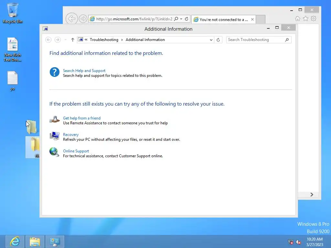Click Troubleshooting in the breadcrumb path

[104, 40]
